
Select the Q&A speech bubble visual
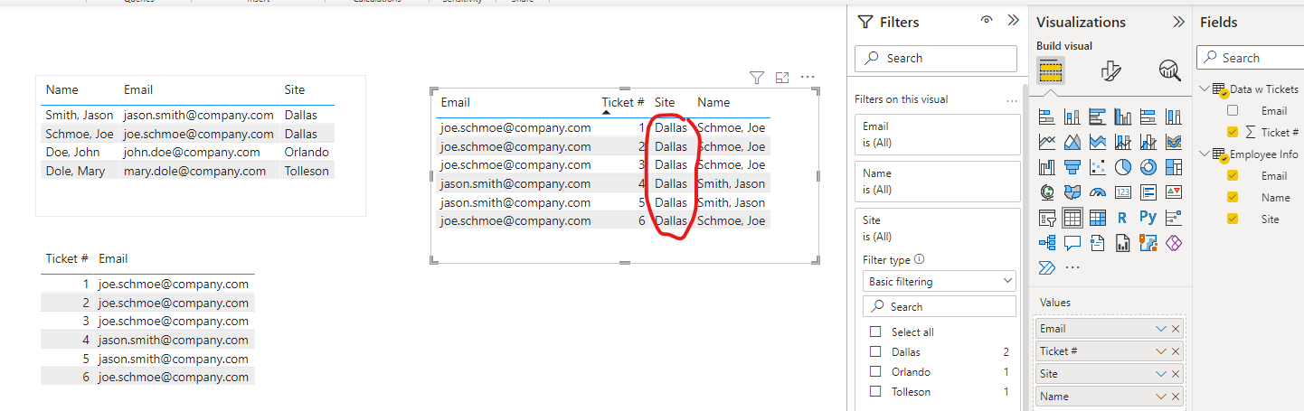pyautogui.click(x=1072, y=243)
